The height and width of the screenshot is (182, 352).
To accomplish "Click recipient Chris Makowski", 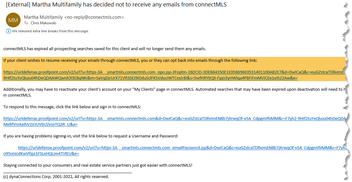I will pyautogui.click(x=43, y=23).
